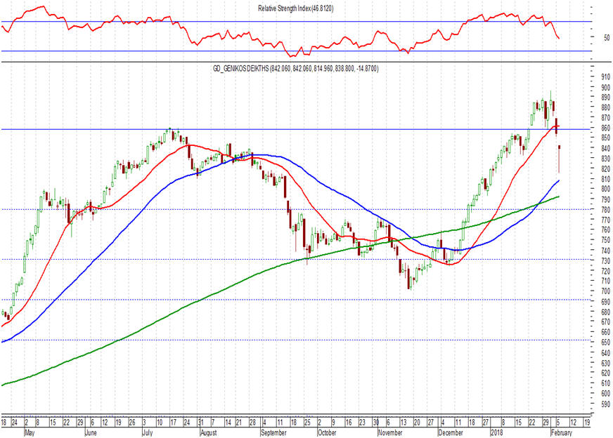Select the November month label
The image size is (613, 438).
[x=389, y=433]
